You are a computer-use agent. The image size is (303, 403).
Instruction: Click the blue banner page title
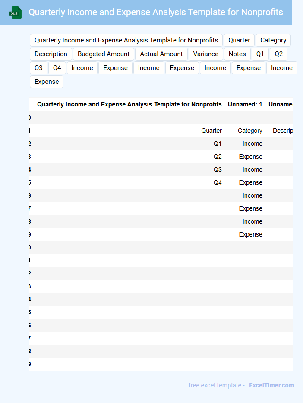coord(156,12)
